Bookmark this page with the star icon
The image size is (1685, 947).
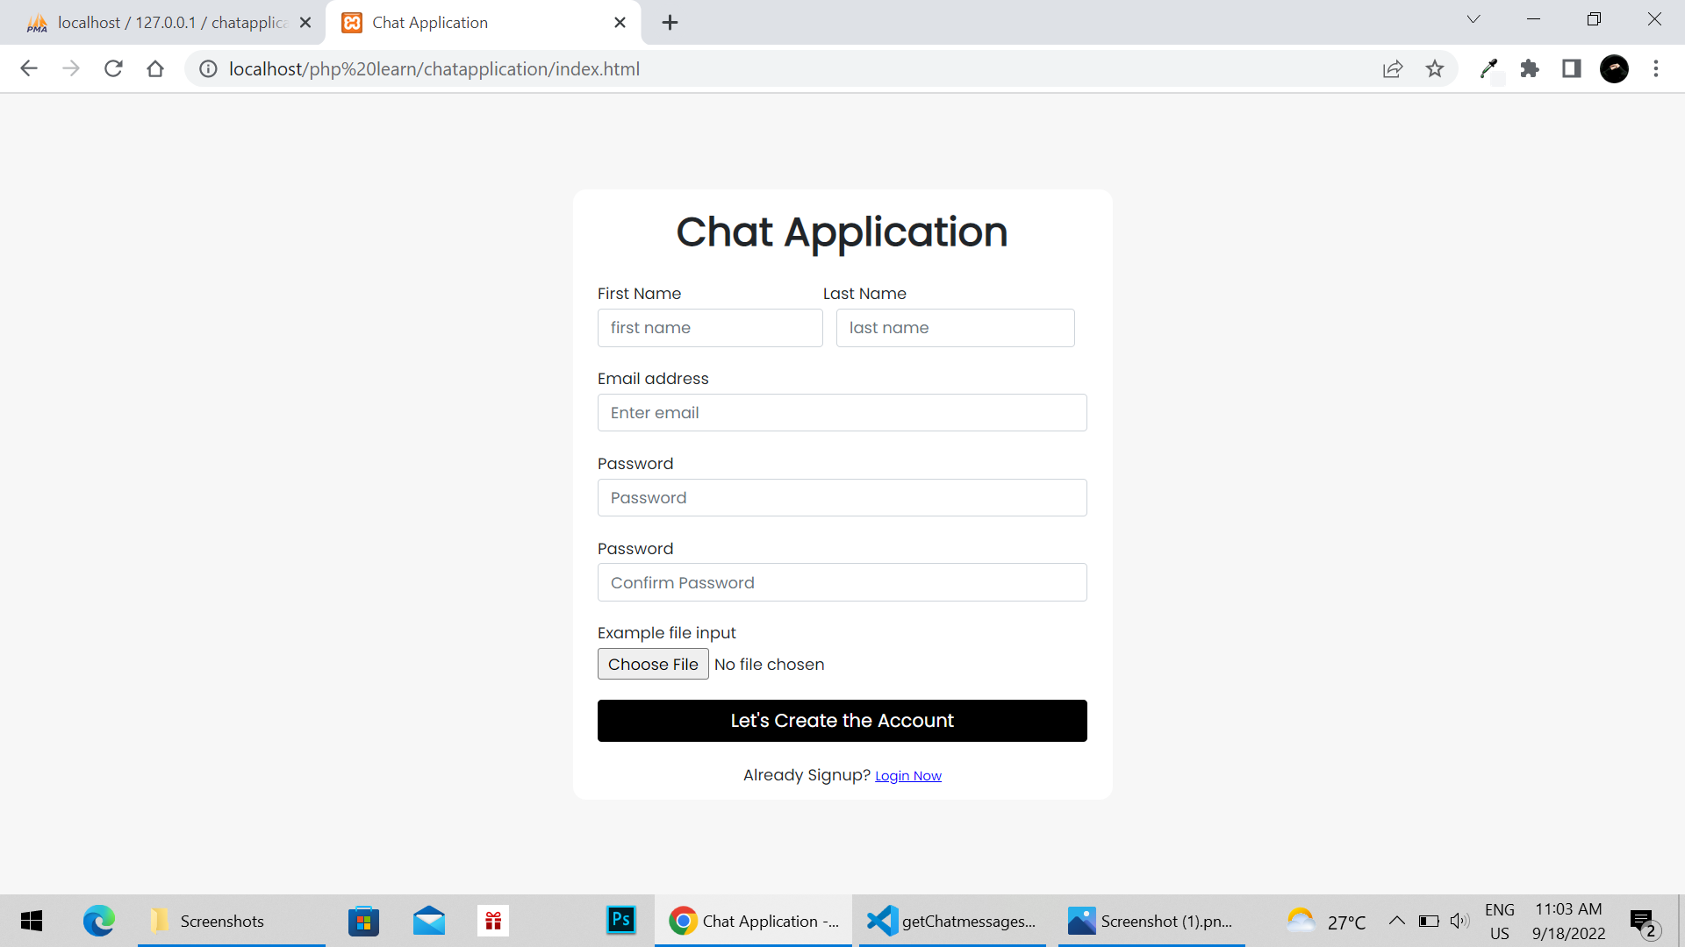point(1435,68)
